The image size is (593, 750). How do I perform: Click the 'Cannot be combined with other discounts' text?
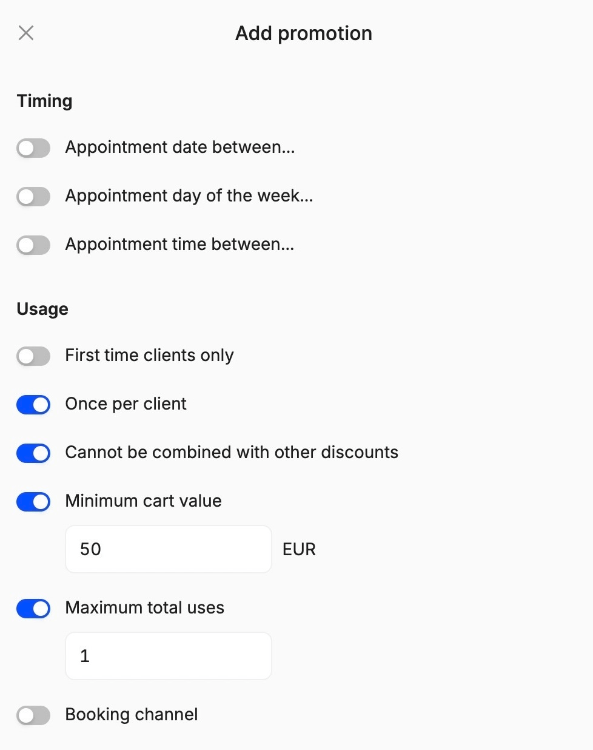pyautogui.click(x=232, y=453)
